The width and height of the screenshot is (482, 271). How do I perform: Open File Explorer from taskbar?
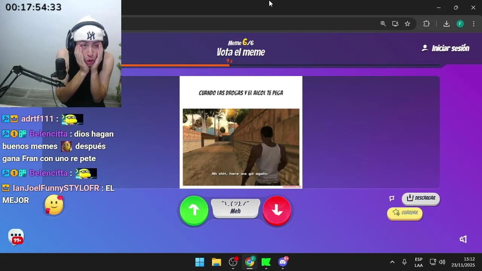pyautogui.click(x=216, y=262)
